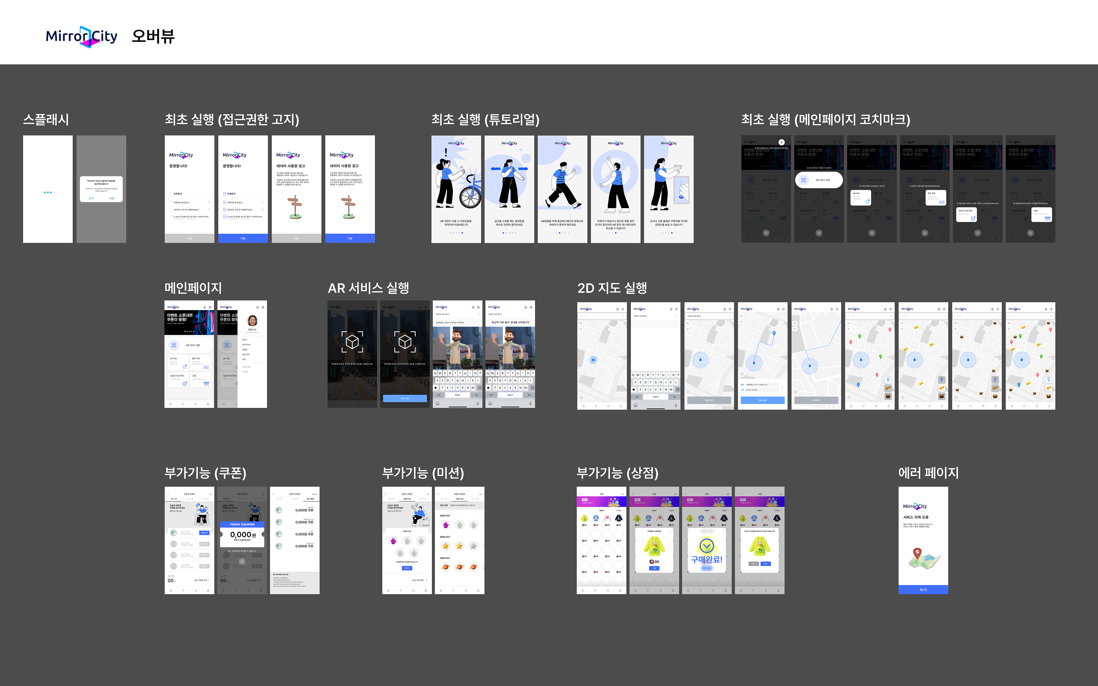The width and height of the screenshot is (1098, 686).
Task: Expand 이용약관 동의 chevron on first welcome screen
Action: [x=209, y=202]
